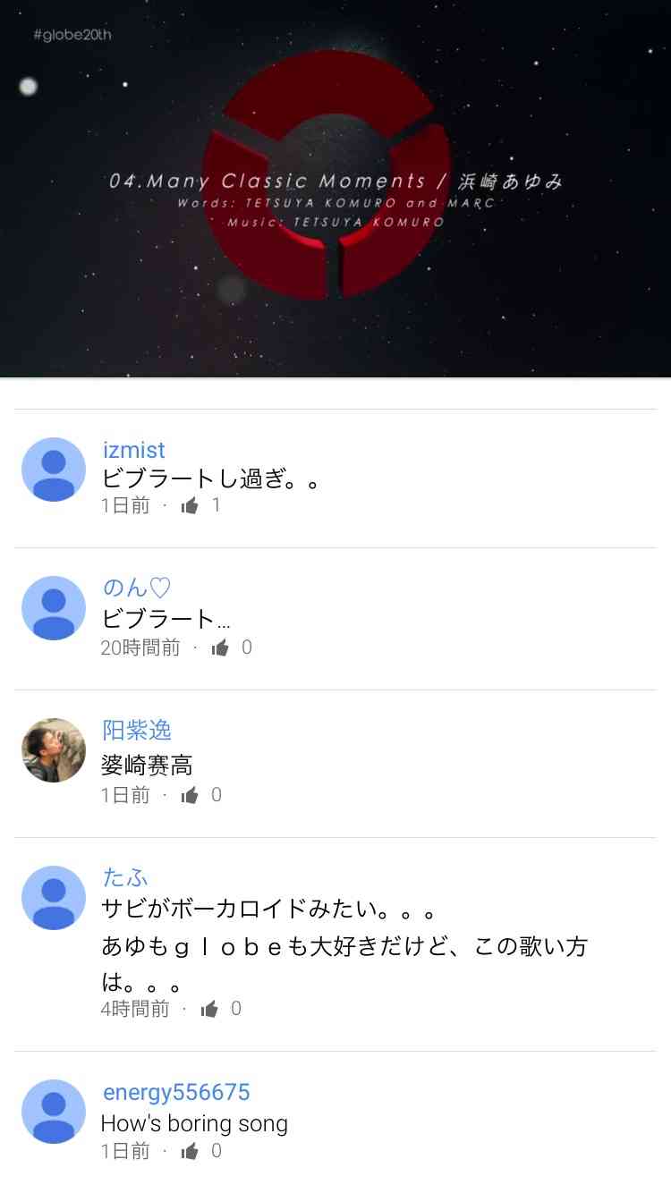Open izmist's profile avatar
Screen dimensions: 671x1193
(x=54, y=470)
